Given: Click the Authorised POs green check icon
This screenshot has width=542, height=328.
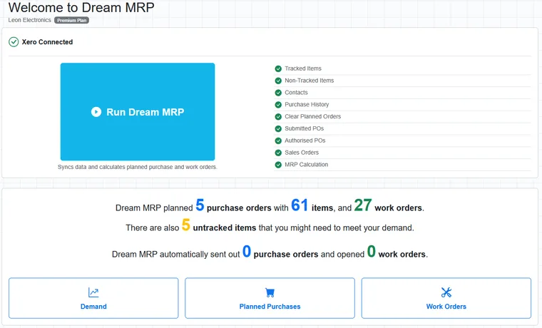Looking at the screenshot, I should pyautogui.click(x=278, y=140).
